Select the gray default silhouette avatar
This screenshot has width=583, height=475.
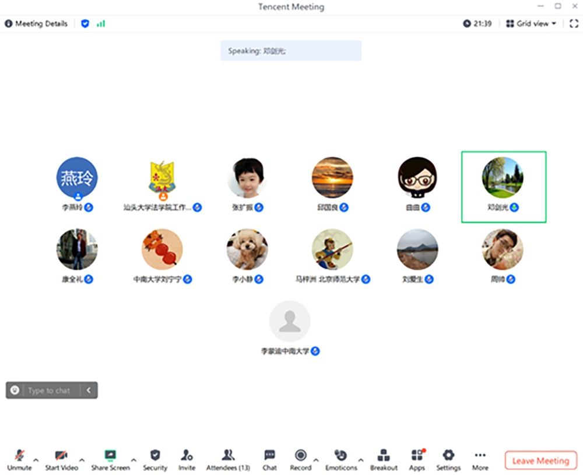290,321
